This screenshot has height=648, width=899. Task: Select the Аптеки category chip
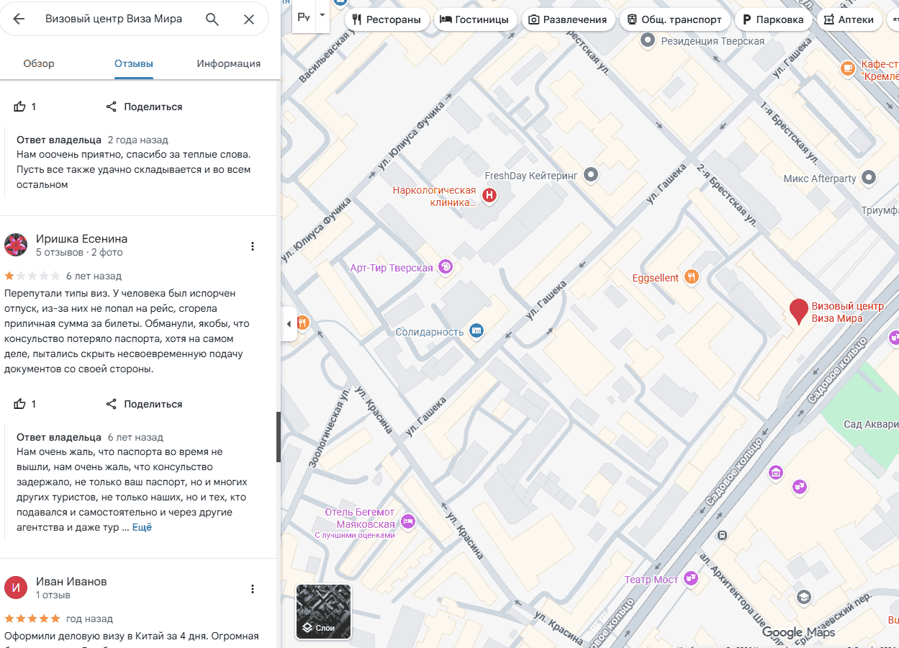[849, 19]
